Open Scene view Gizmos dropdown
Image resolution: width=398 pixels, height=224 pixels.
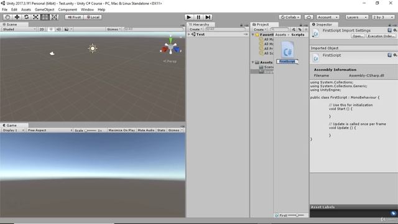point(113,29)
